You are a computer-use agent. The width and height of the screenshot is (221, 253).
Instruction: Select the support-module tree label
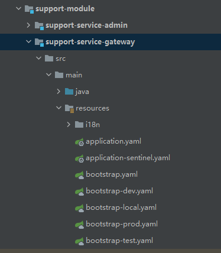point(65,9)
